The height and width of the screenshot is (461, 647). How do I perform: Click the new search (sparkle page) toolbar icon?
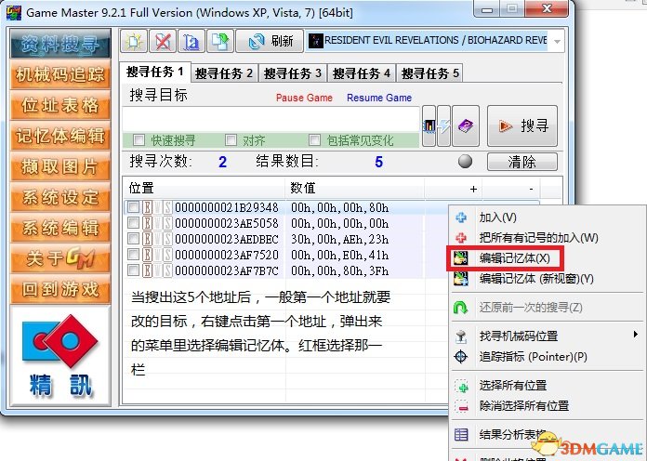[x=134, y=41]
